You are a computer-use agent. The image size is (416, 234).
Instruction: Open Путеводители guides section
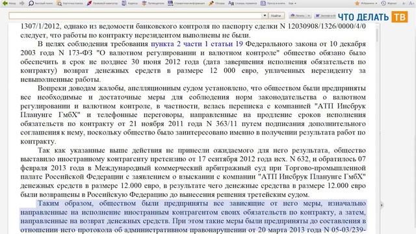coord(153,3)
